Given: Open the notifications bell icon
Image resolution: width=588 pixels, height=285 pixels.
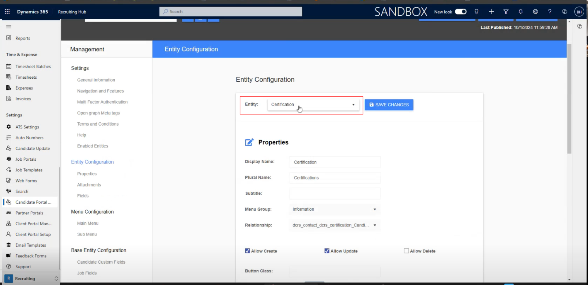Looking at the screenshot, I should [521, 12].
